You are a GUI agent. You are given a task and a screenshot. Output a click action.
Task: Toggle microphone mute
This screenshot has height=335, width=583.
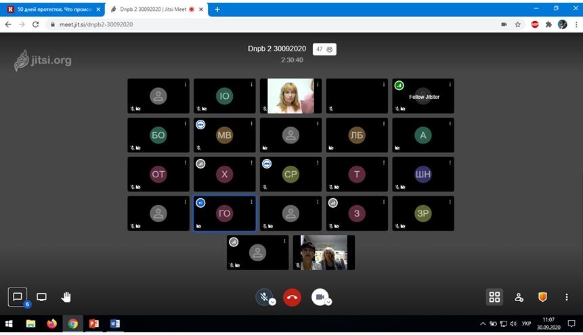click(x=263, y=296)
